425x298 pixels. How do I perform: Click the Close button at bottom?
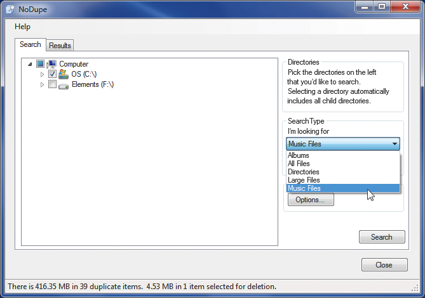[384, 265]
